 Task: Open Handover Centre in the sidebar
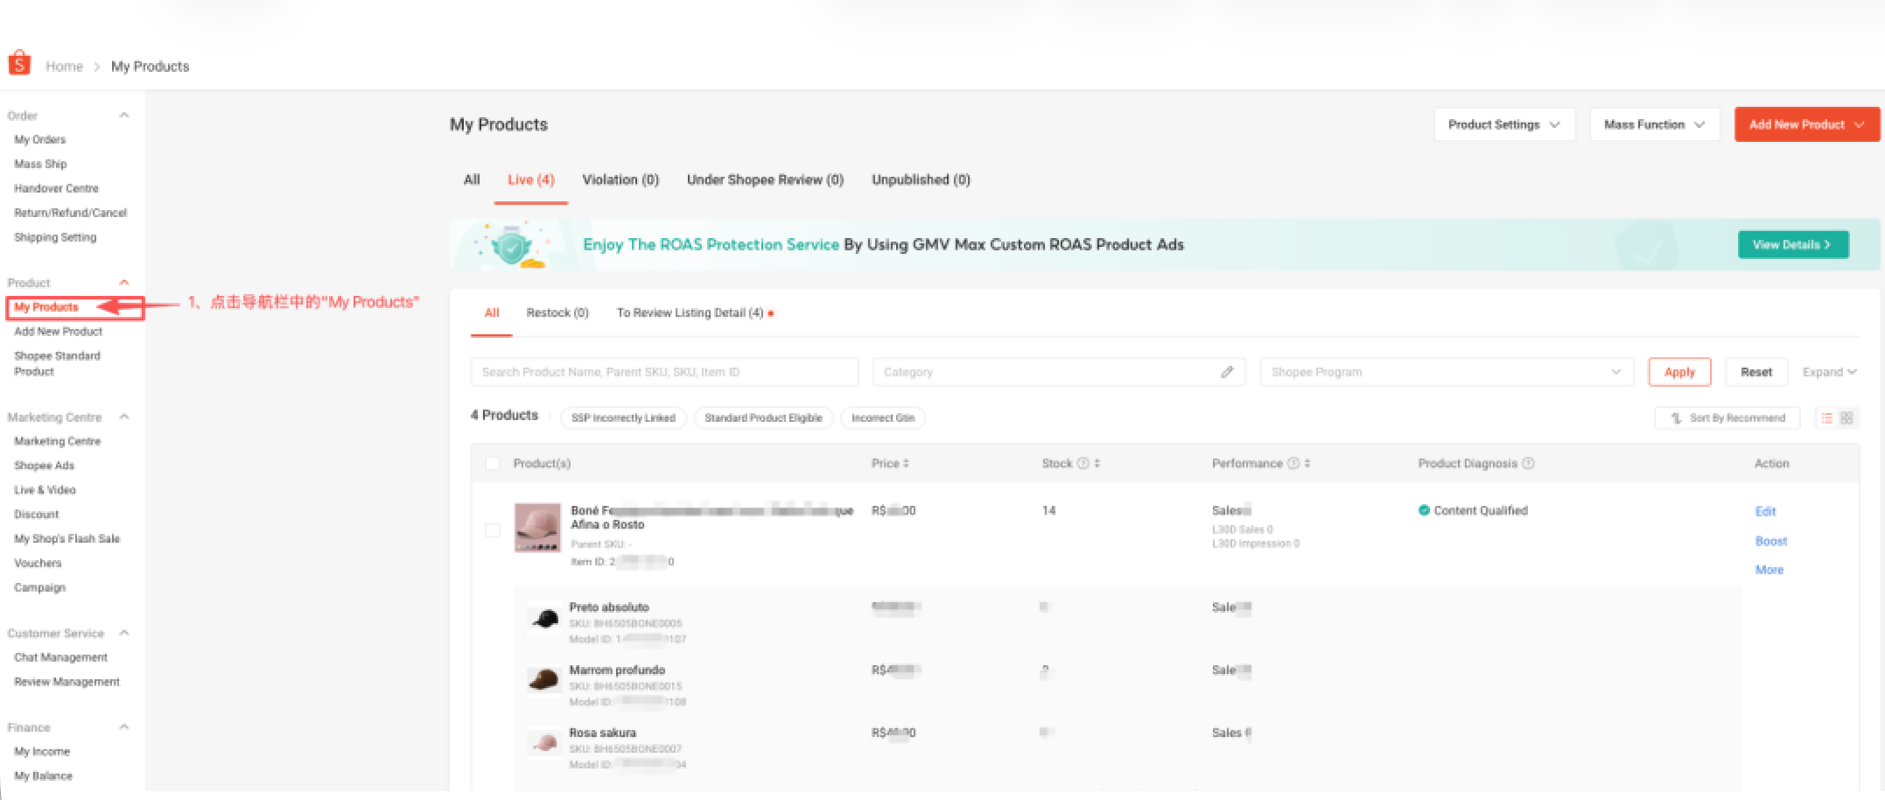click(56, 188)
